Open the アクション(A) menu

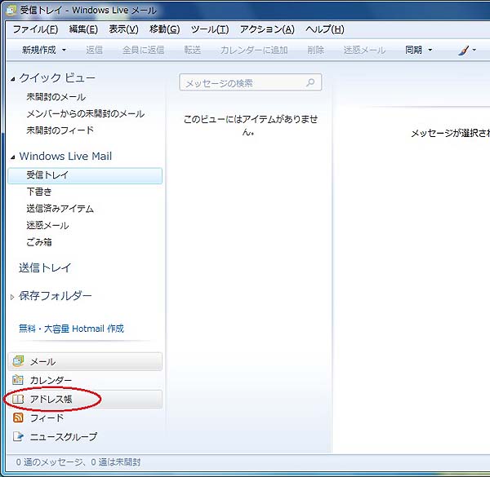(x=266, y=29)
